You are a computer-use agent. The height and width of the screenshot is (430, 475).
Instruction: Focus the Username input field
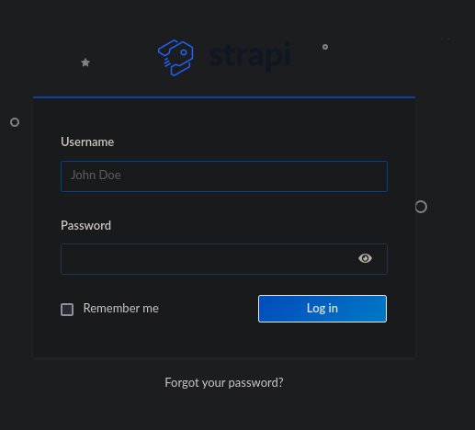pyautogui.click(x=224, y=176)
